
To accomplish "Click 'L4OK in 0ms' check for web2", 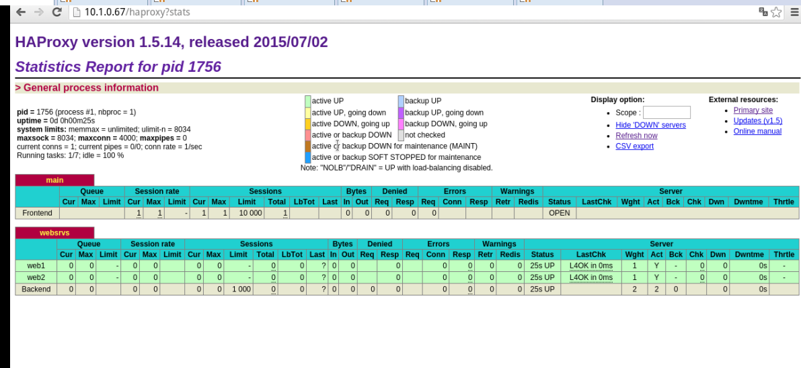I will coord(591,277).
